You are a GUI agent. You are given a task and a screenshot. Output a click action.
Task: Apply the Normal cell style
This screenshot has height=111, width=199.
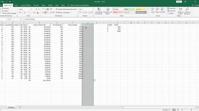(118, 9)
